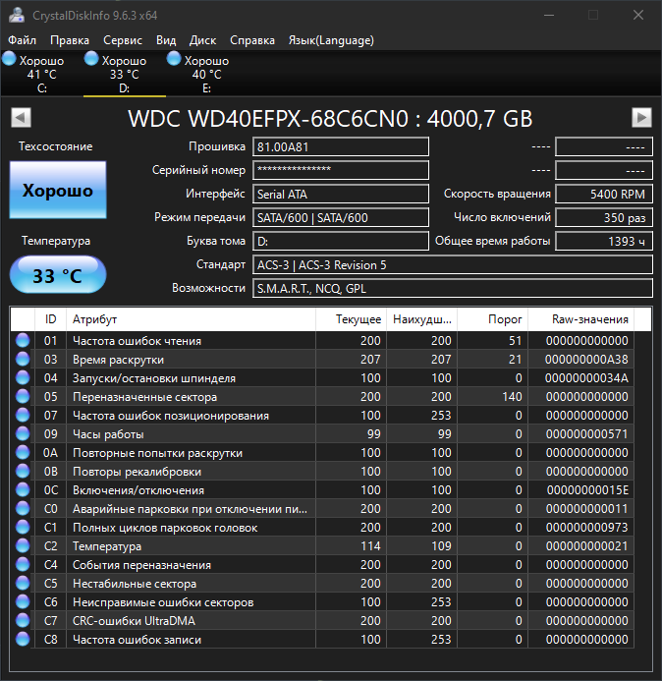The width and height of the screenshot is (662, 681).
Task: Click status orb for attribute C0 emergency parks
Action: click(23, 509)
